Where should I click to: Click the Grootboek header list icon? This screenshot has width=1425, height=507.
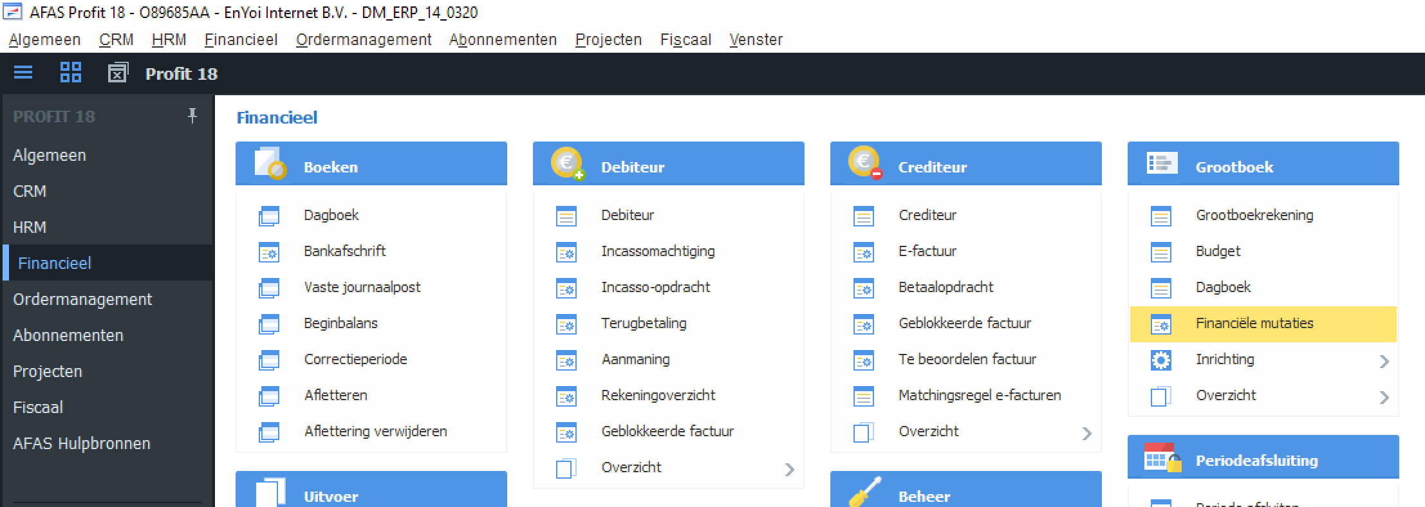click(1162, 163)
